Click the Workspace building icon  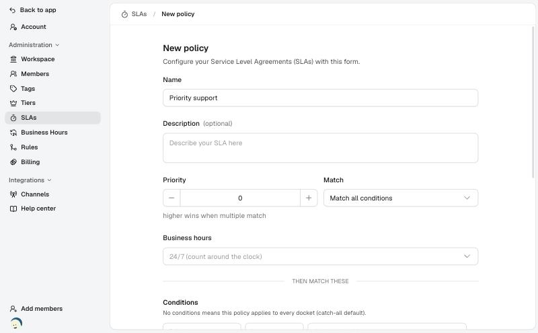coord(13,59)
